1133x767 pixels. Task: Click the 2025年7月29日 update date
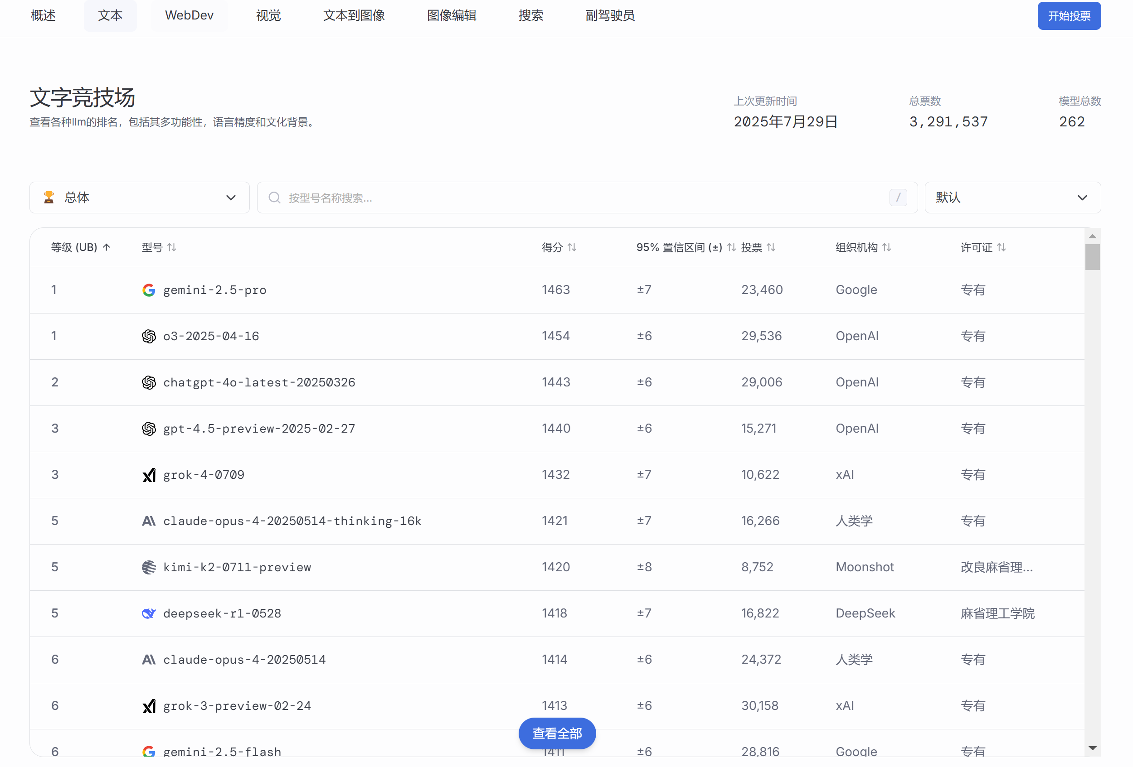pos(785,122)
